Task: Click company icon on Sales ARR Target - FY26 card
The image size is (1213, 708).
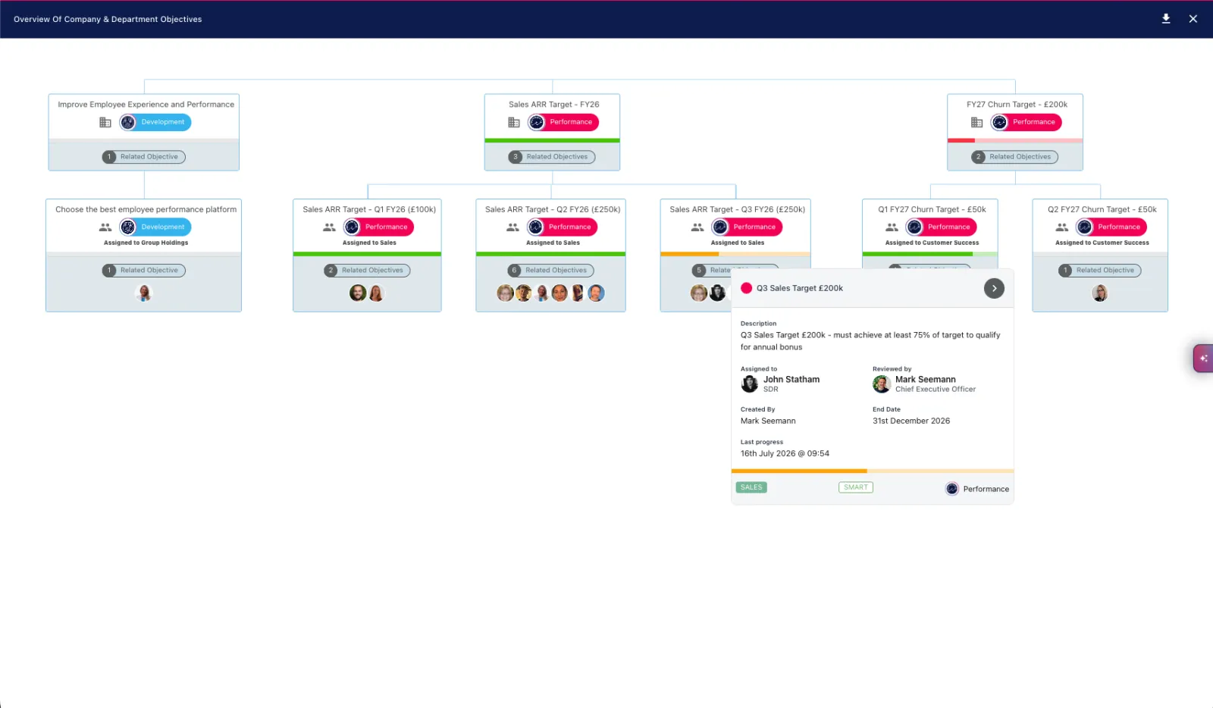Action: click(x=514, y=122)
